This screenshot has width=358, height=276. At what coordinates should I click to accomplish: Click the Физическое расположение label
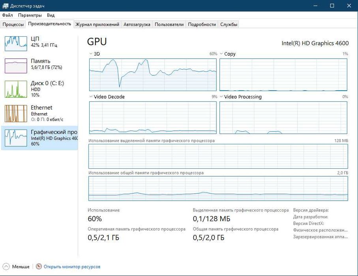coord(321,230)
